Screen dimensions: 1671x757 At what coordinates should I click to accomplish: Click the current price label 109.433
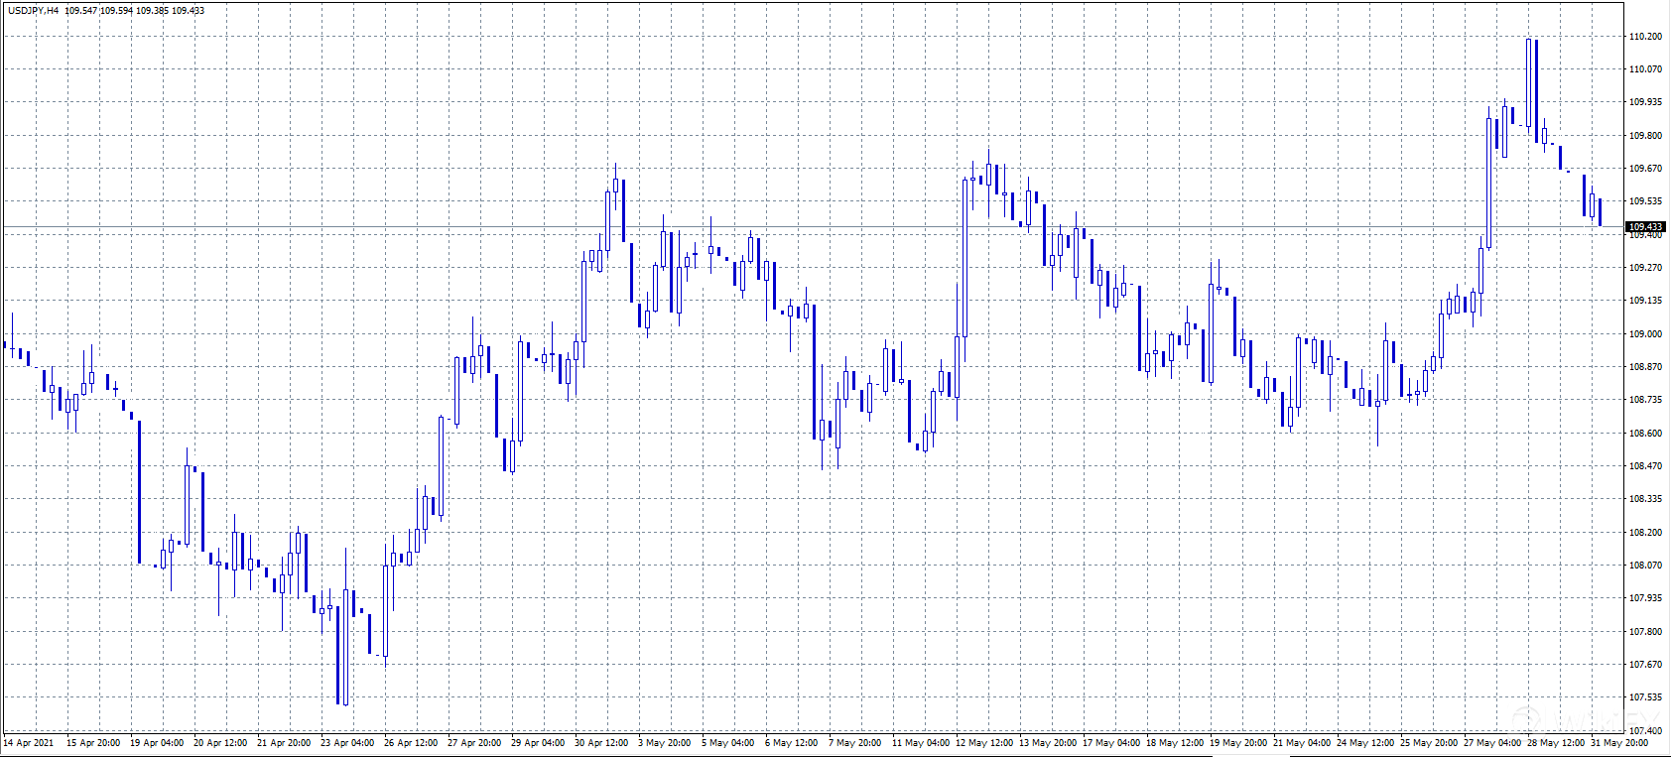coord(1645,227)
